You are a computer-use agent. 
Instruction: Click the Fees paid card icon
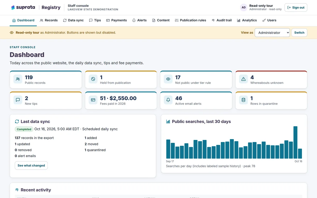tap(93, 100)
